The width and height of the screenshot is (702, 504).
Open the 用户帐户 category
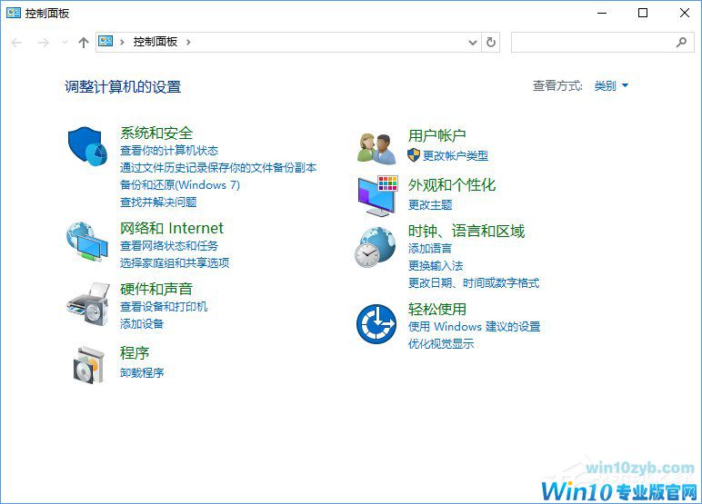point(437,135)
